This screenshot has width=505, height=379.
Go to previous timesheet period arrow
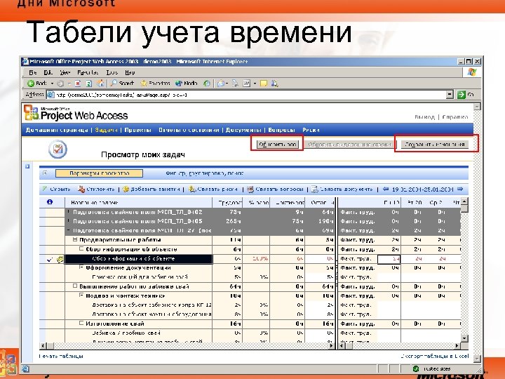coord(386,189)
